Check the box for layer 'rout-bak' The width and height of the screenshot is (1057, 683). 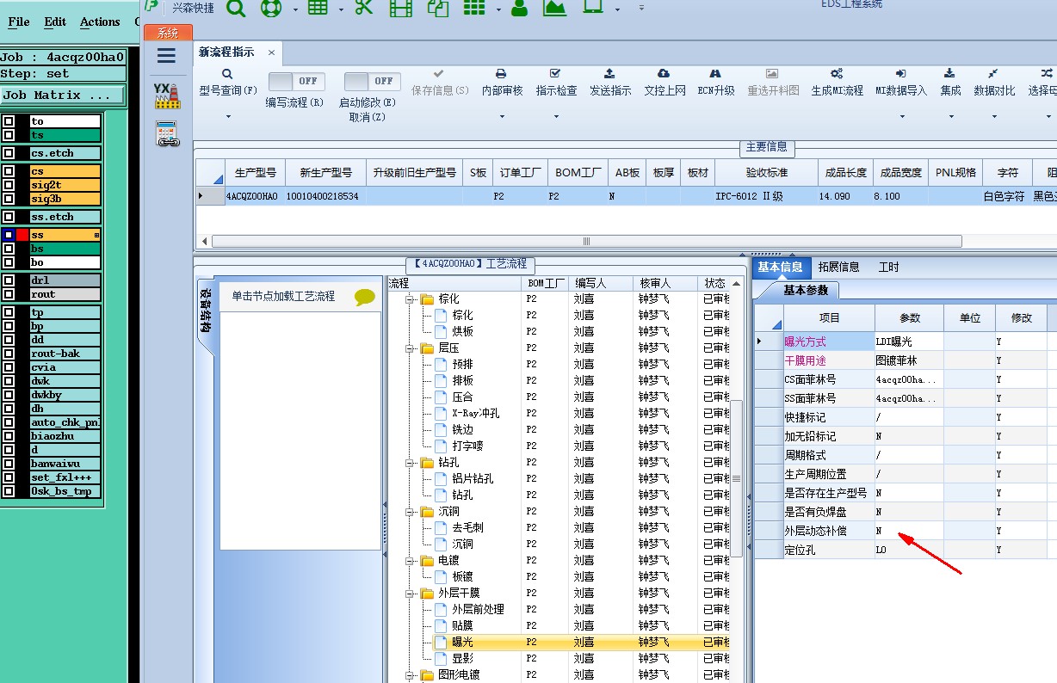pyautogui.click(x=9, y=354)
